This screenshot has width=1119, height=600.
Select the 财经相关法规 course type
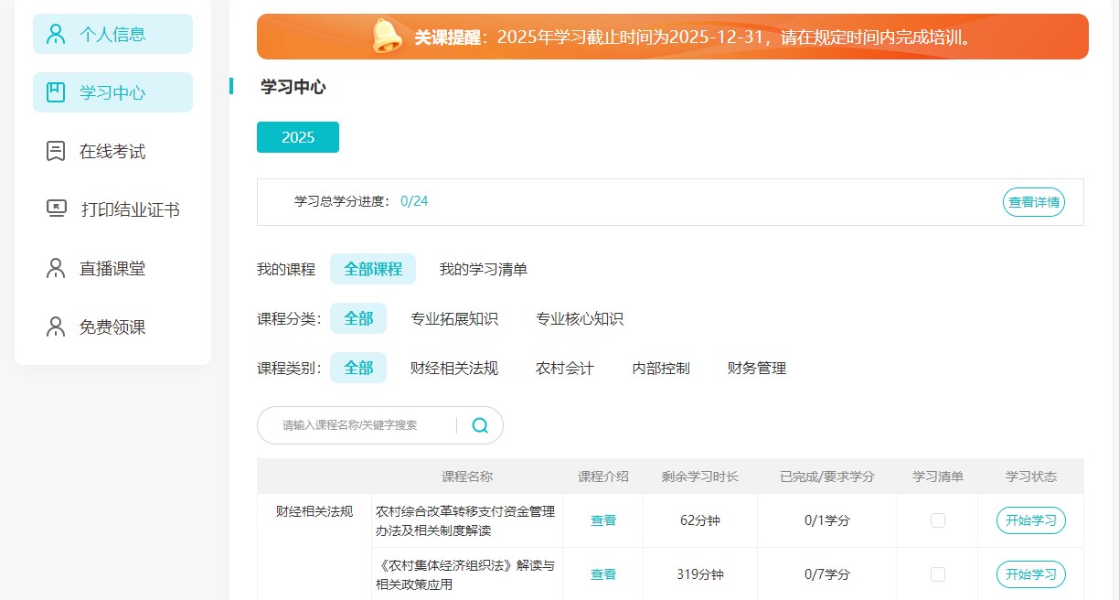454,368
